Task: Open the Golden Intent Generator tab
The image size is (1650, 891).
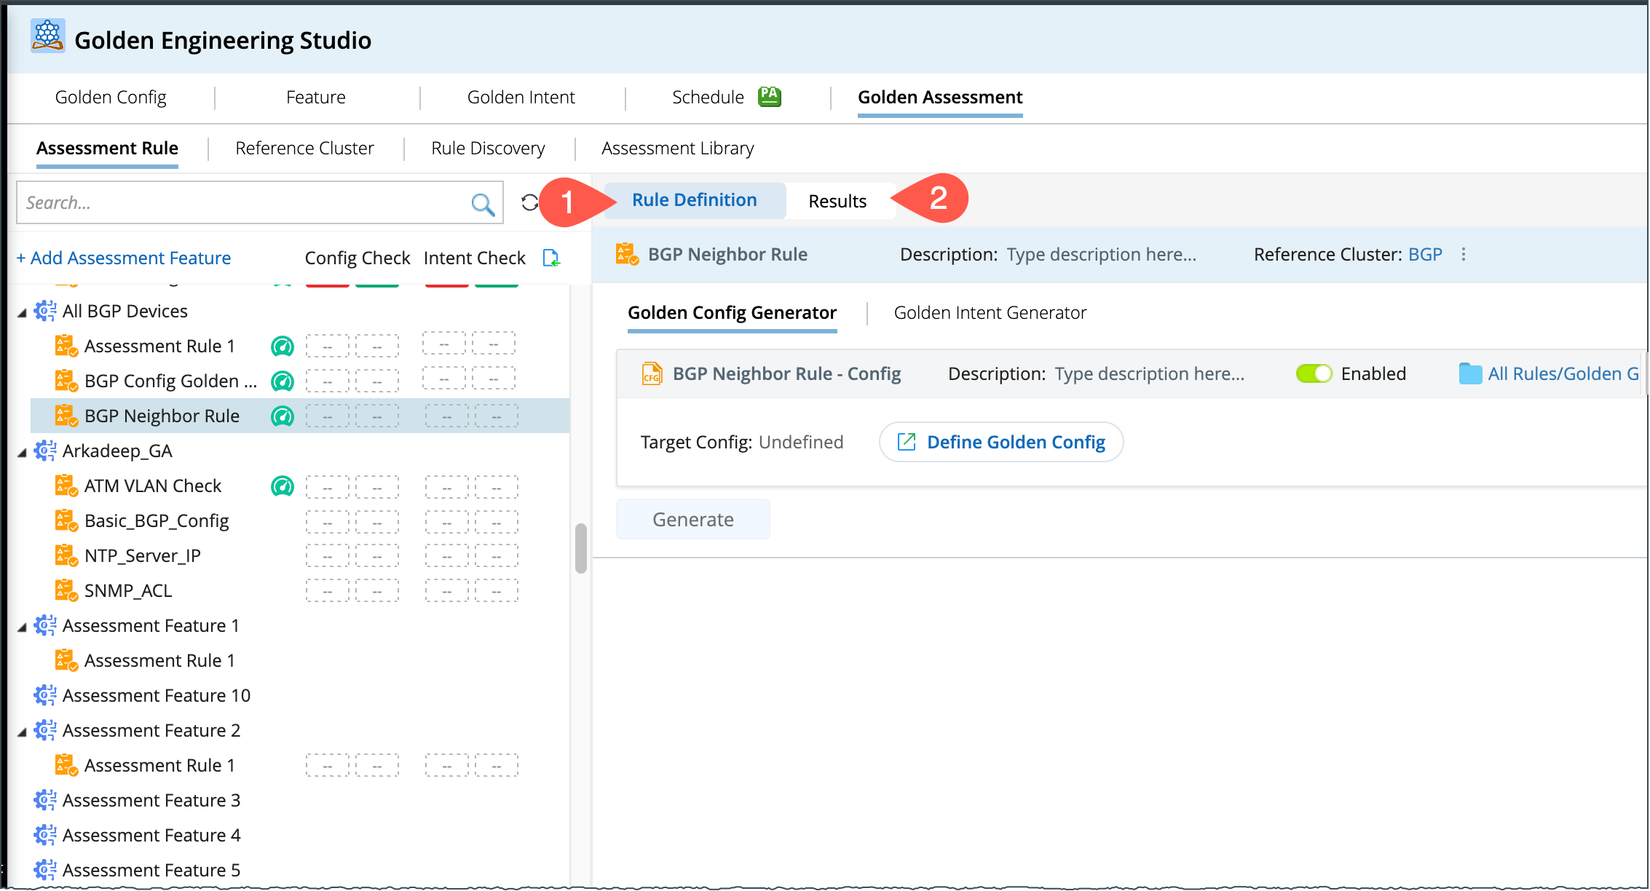Action: tap(990, 313)
